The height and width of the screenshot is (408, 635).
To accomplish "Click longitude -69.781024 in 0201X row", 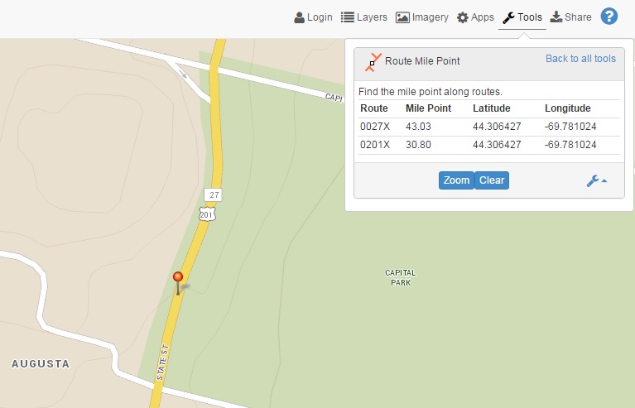I will coord(570,145).
